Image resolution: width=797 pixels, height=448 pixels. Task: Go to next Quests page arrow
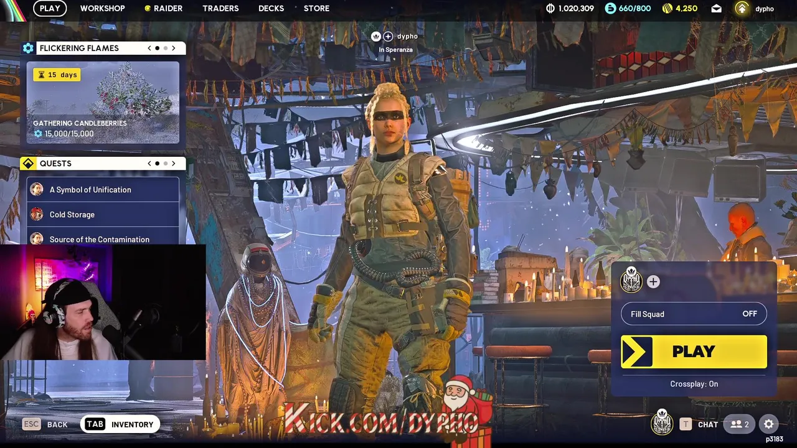pos(174,163)
